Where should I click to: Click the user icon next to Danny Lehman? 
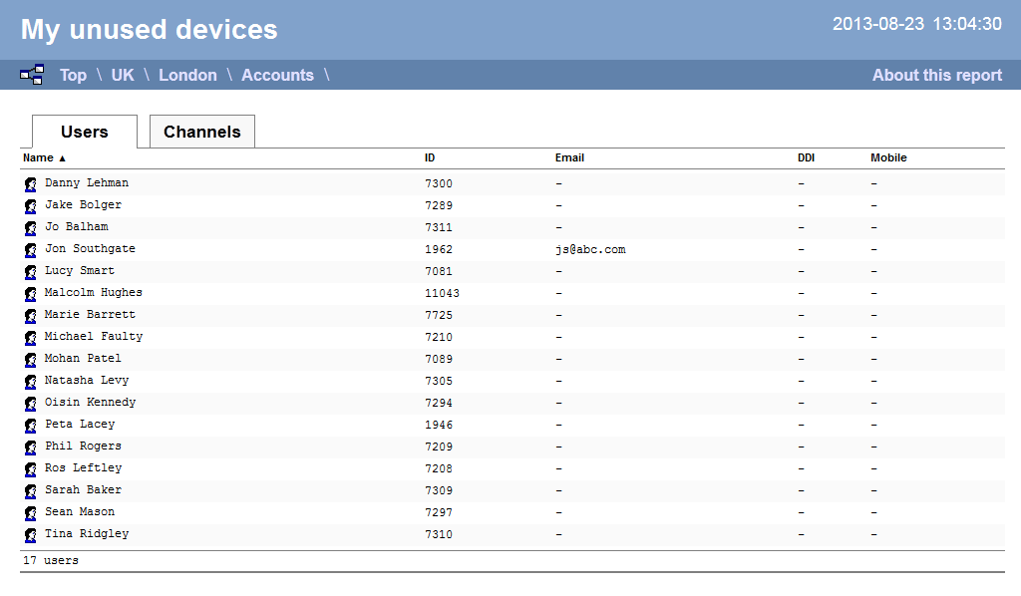[x=29, y=183]
